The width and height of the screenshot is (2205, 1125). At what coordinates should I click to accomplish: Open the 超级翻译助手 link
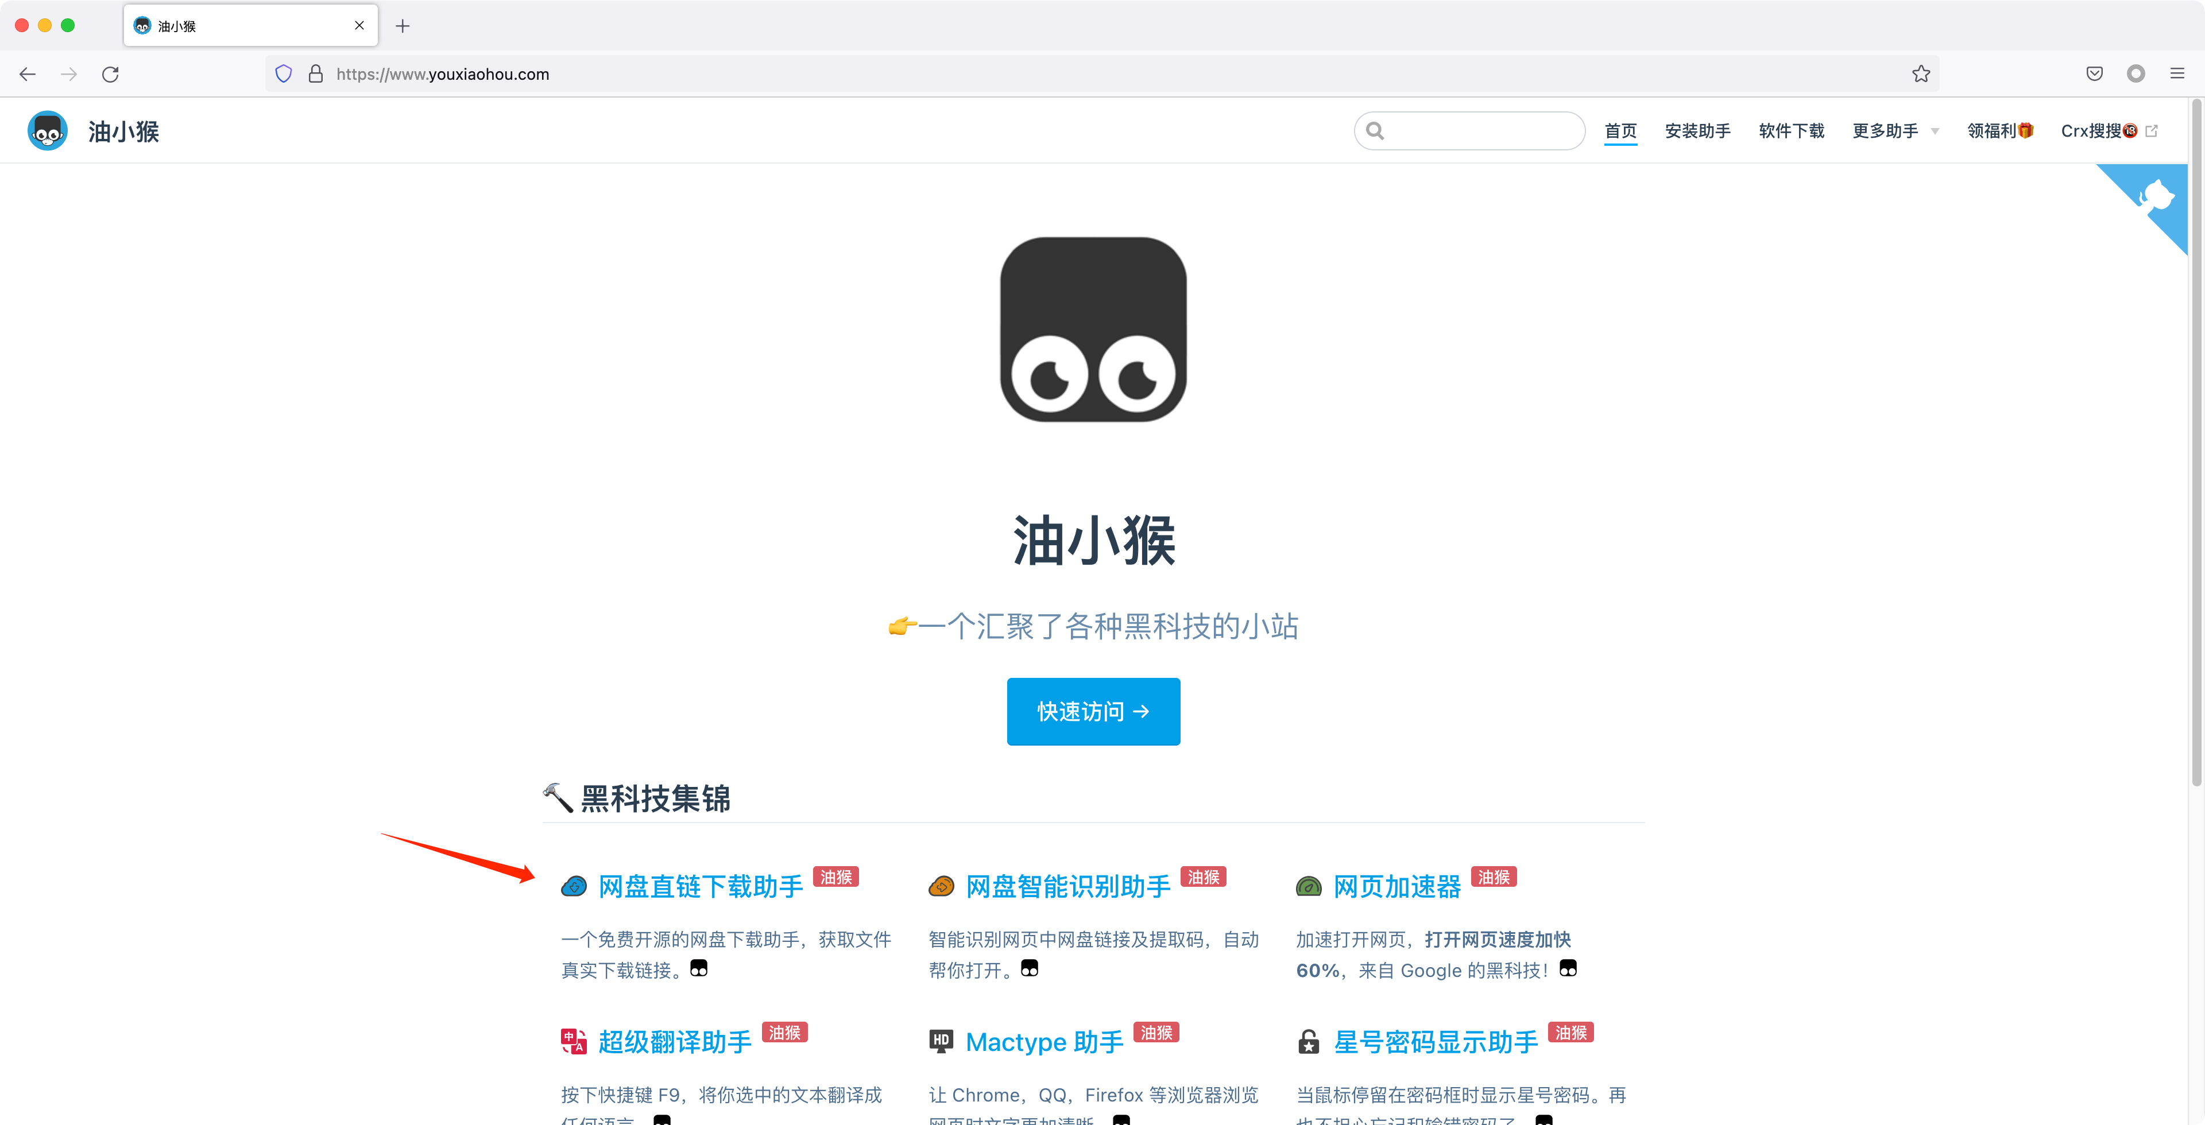point(675,1041)
